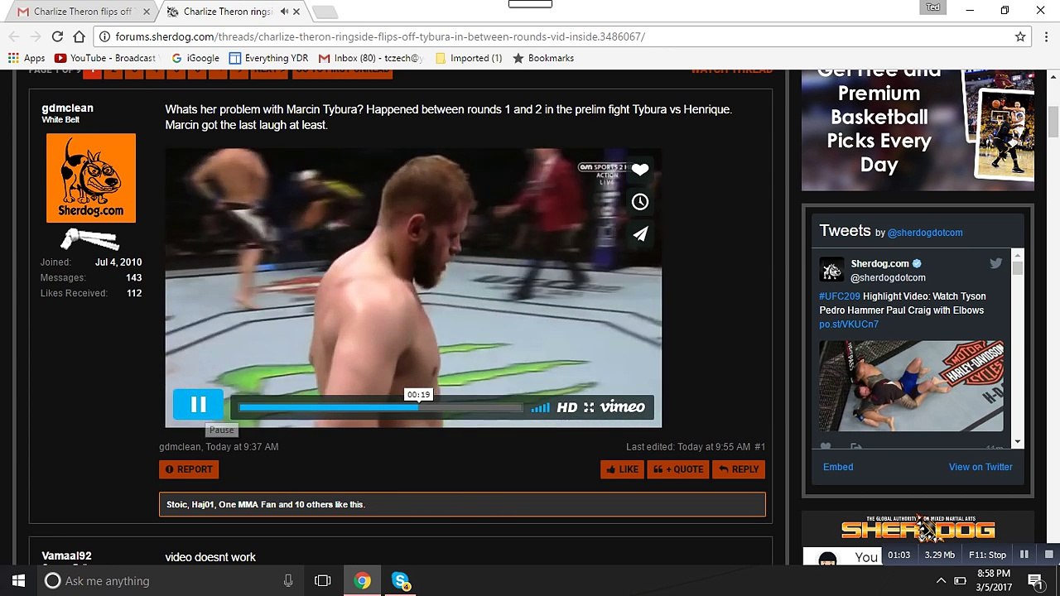
Task: Open the YouTube - Broadcast bookmark
Action: coord(105,58)
